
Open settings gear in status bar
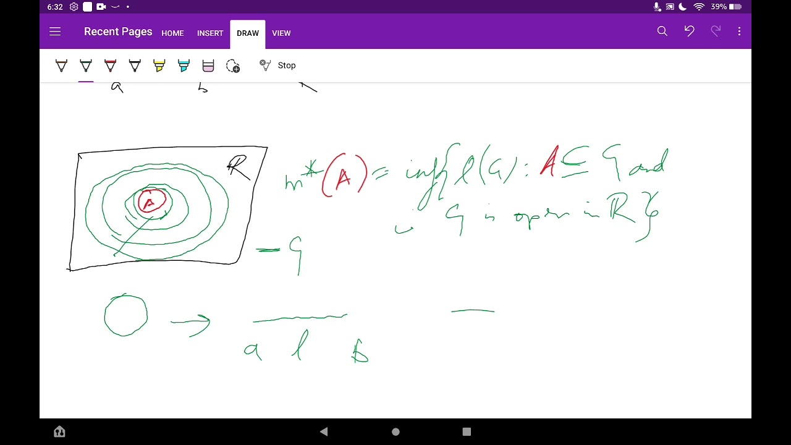[74, 7]
